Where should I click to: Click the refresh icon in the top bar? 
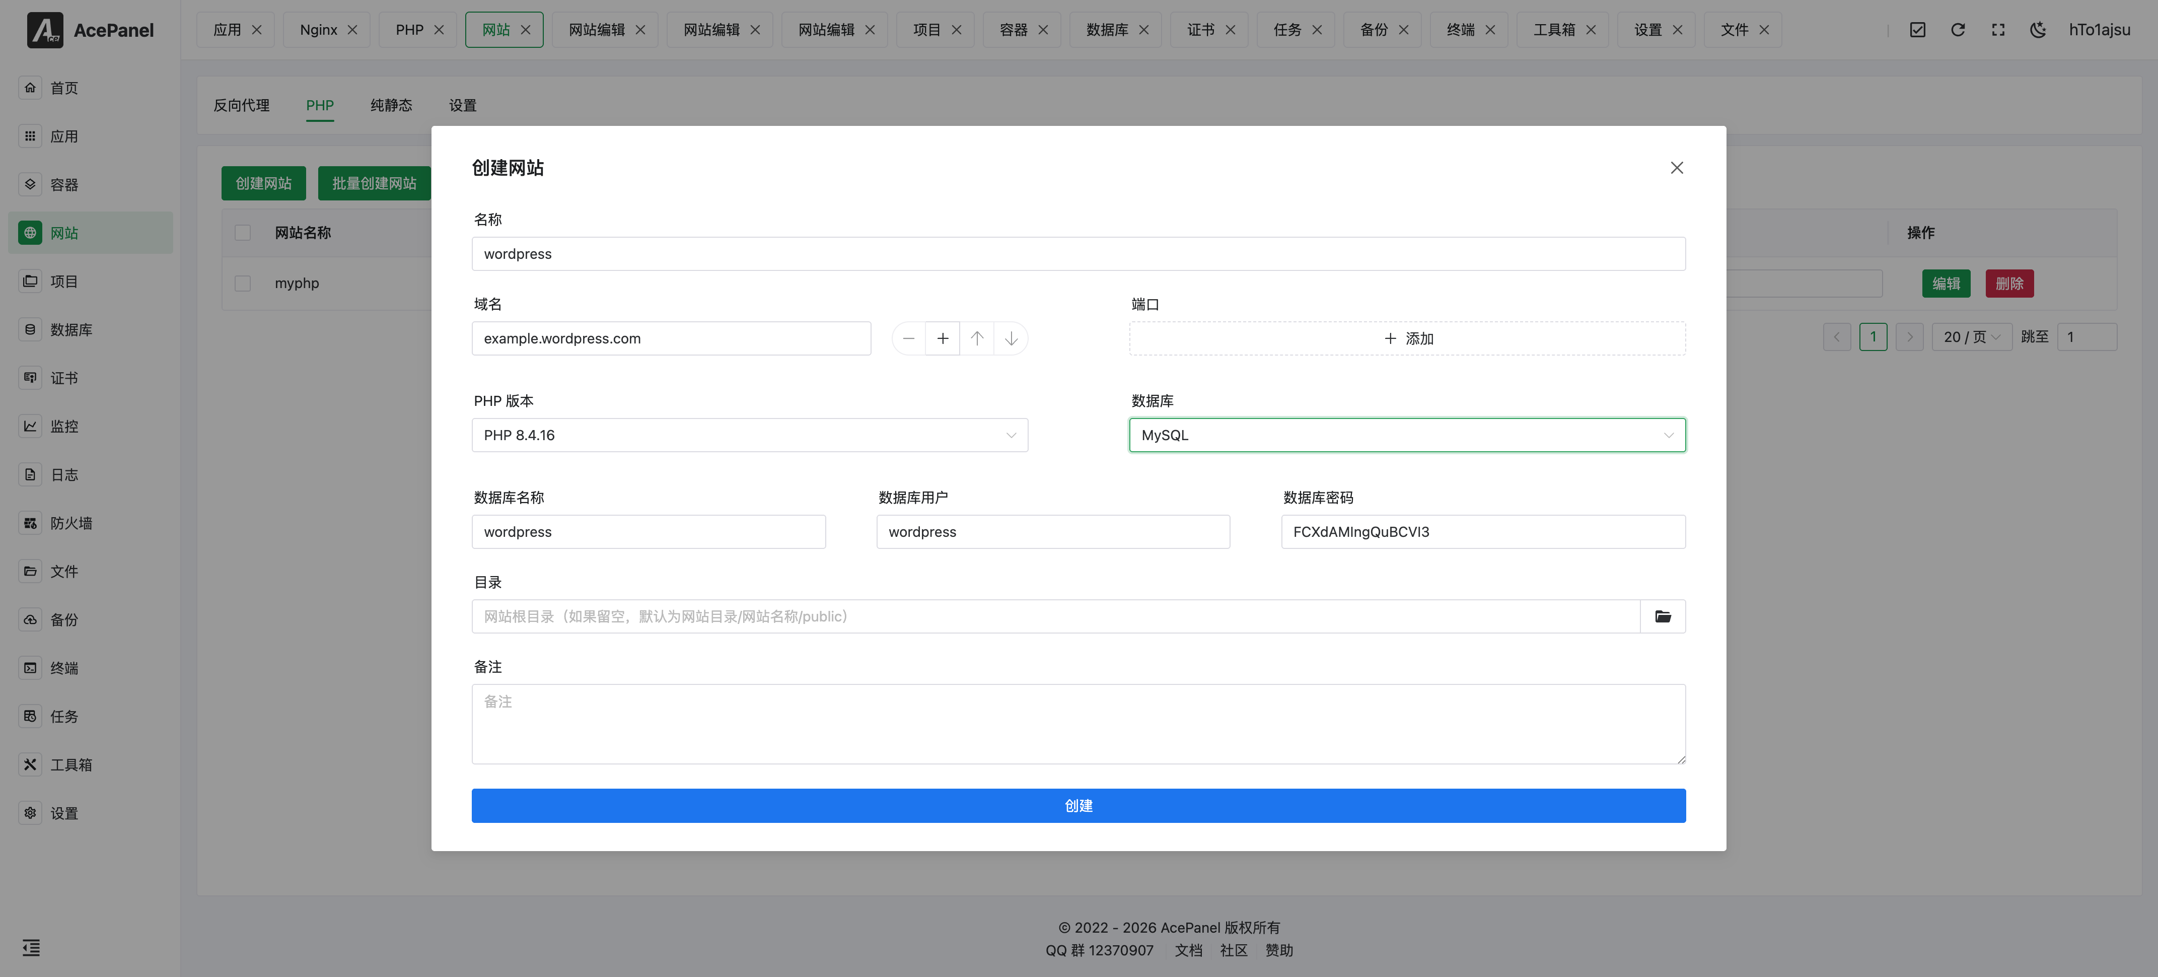tap(1959, 29)
